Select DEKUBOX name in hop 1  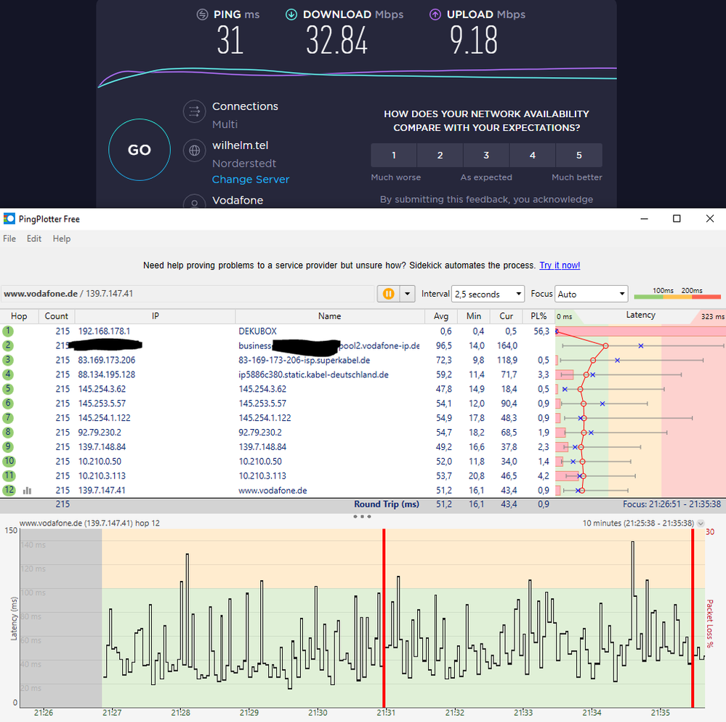click(x=257, y=331)
